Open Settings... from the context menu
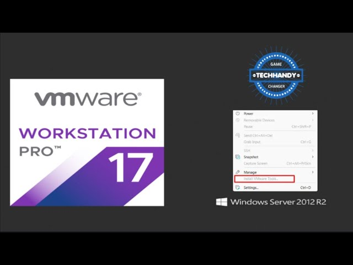The image size is (353, 265). click(x=275, y=188)
